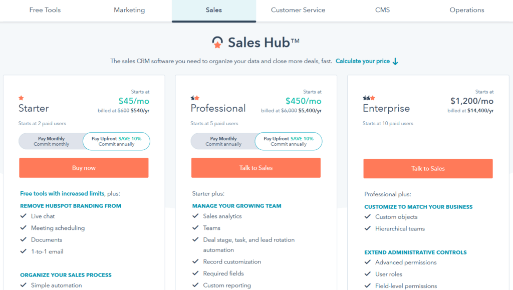
Task: Click the Simple automation feature item
Action: 56,285
